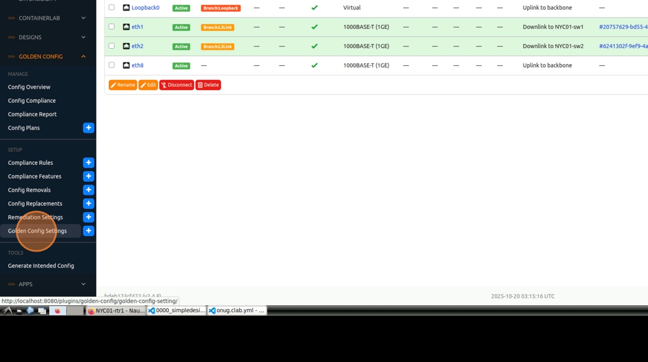Select the checkbox for eth2
This screenshot has width=648, height=362.
112,46
